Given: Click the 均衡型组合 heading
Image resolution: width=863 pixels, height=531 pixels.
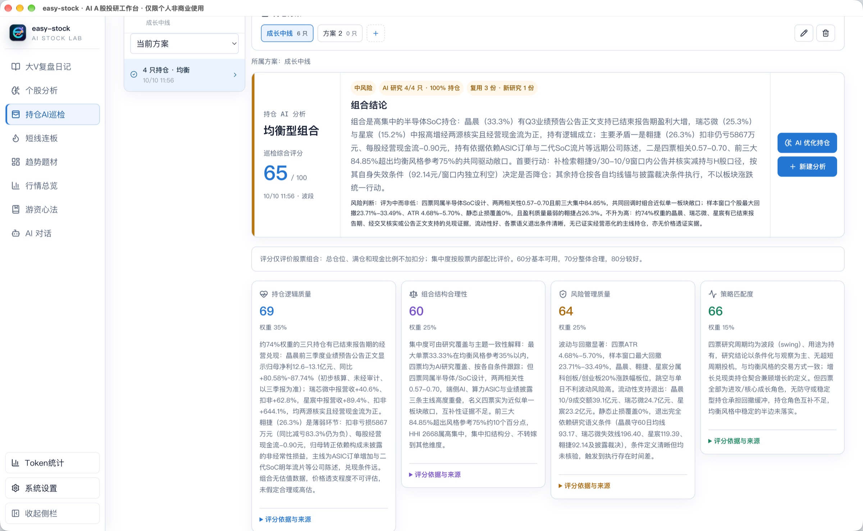Looking at the screenshot, I should point(291,131).
